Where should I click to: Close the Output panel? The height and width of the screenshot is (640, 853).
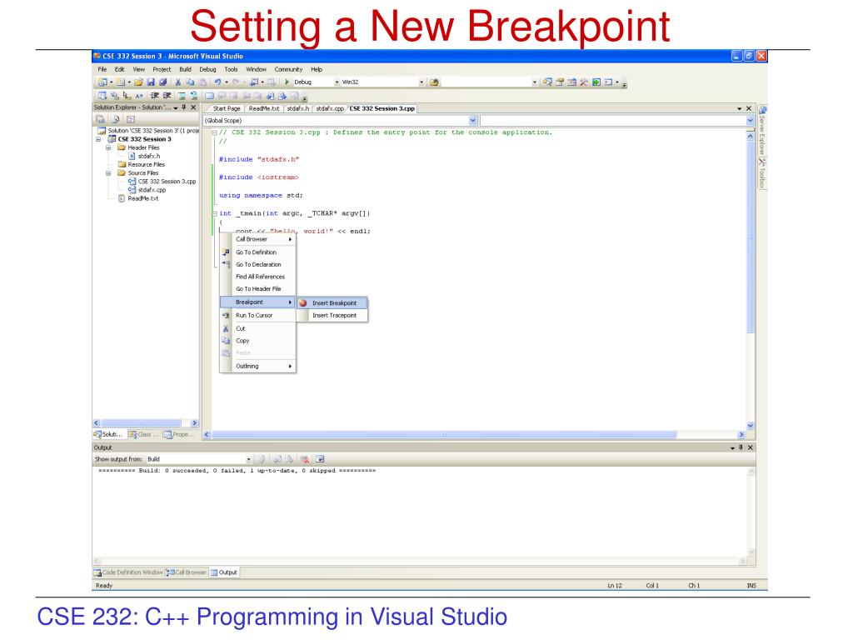751,447
